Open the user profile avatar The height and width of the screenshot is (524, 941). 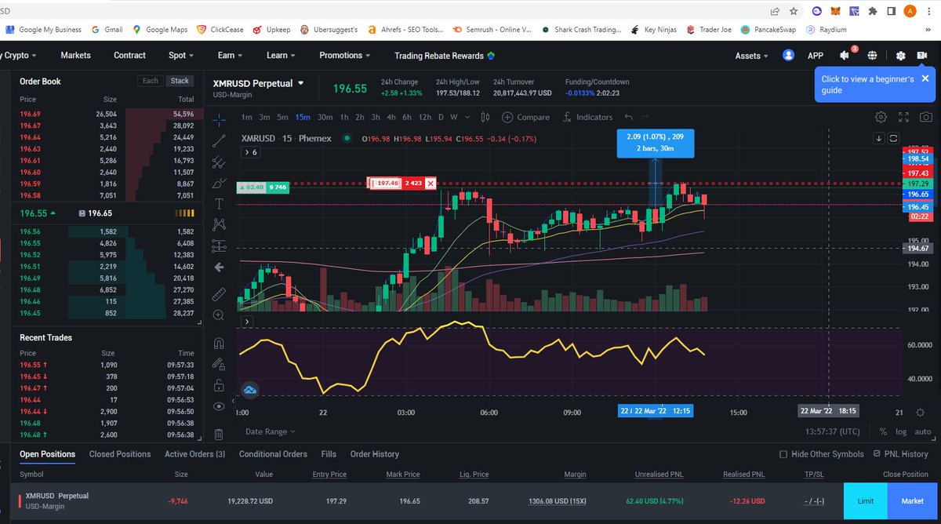pos(788,56)
